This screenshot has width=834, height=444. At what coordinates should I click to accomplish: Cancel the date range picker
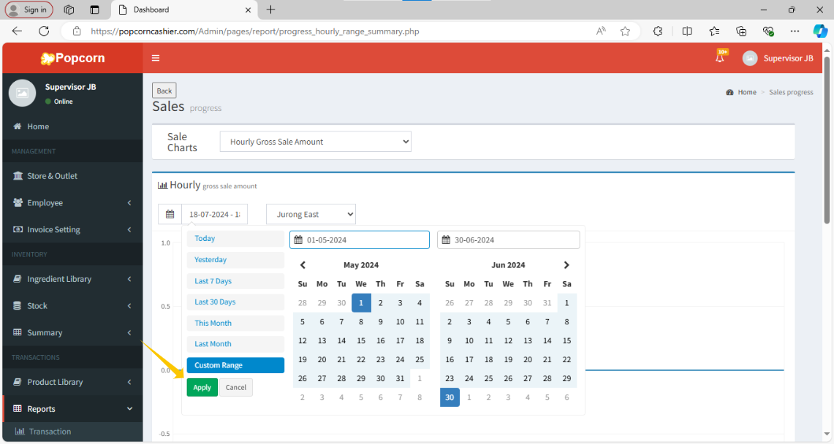click(235, 387)
